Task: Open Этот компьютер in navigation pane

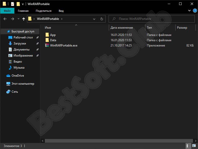Action: pyautogui.click(x=23, y=84)
